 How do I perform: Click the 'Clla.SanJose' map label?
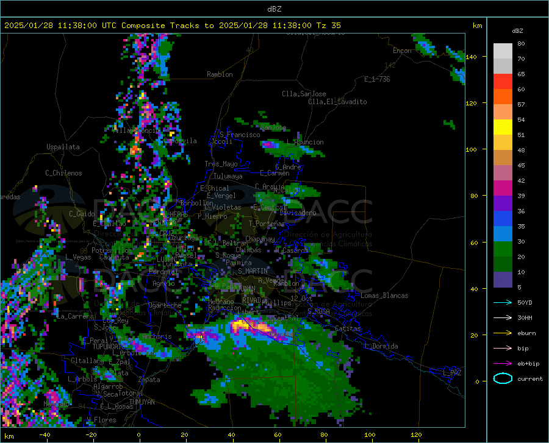(x=304, y=94)
